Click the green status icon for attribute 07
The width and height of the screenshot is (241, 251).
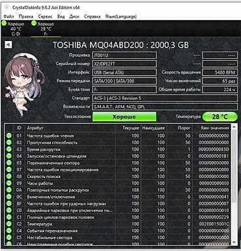(9, 170)
